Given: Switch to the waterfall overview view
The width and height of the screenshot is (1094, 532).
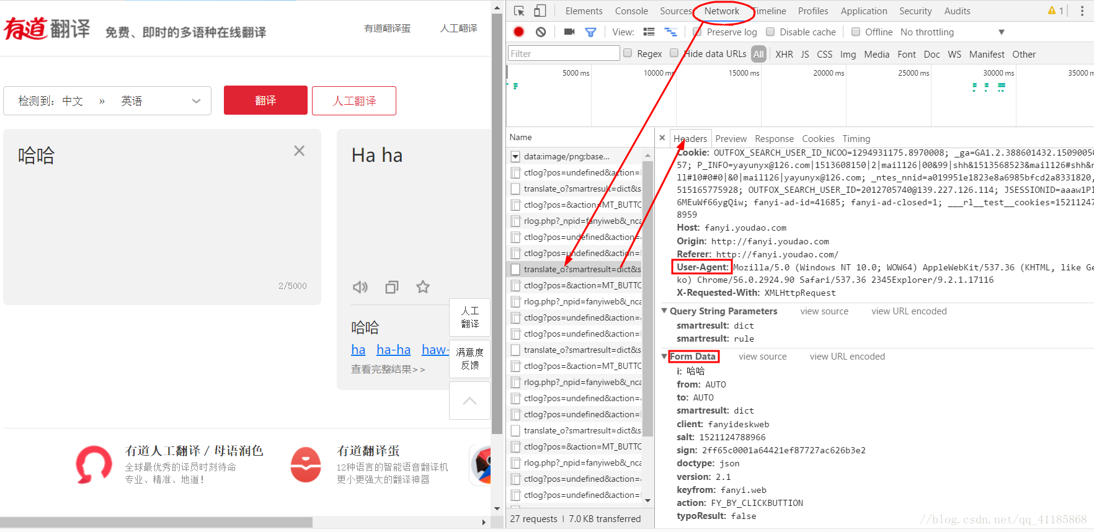Looking at the screenshot, I should 670,32.
